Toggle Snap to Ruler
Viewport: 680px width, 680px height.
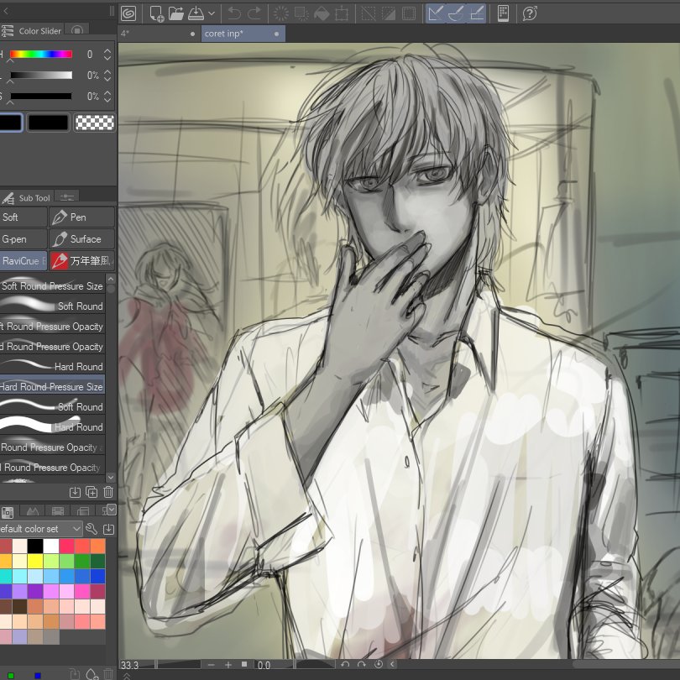[436, 13]
